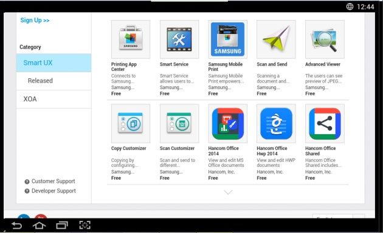
Task: Click 'Connects to Samsung...' description
Action: pos(123,78)
